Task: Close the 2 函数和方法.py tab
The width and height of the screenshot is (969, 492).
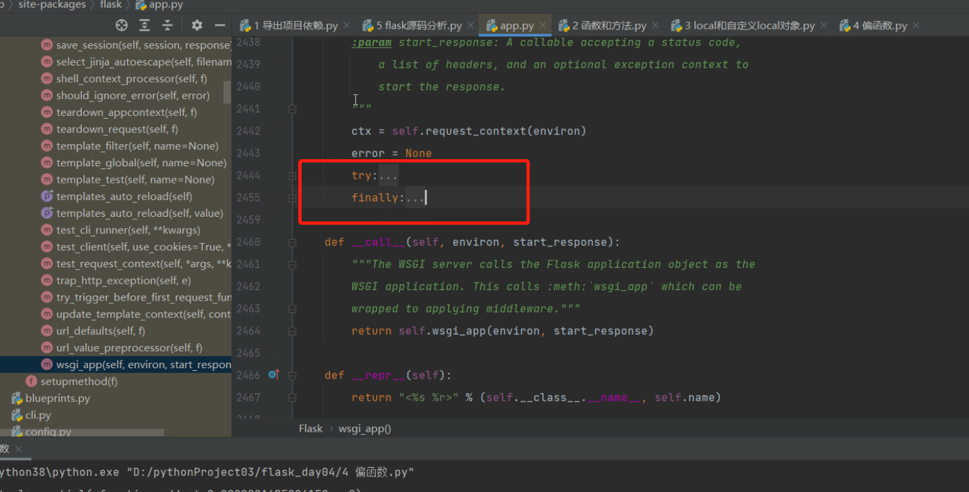Action: coord(656,26)
